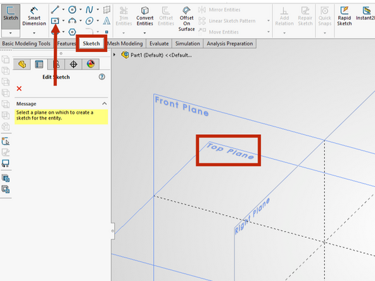Switch to the Sketch tab
This screenshot has width=375, height=281.
point(91,44)
